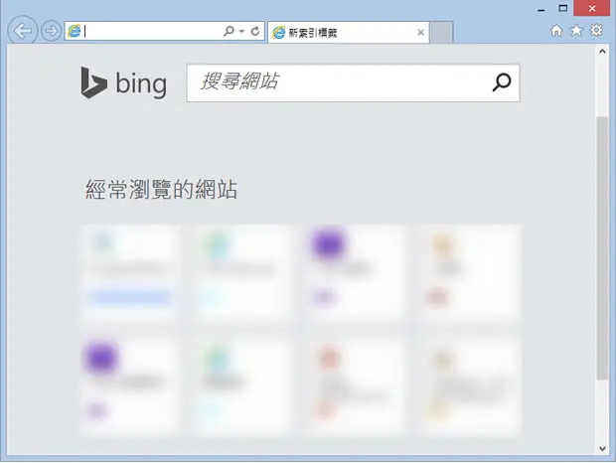This screenshot has width=616, height=463.
Task: Refresh the page with the reload icon
Action: 255,31
